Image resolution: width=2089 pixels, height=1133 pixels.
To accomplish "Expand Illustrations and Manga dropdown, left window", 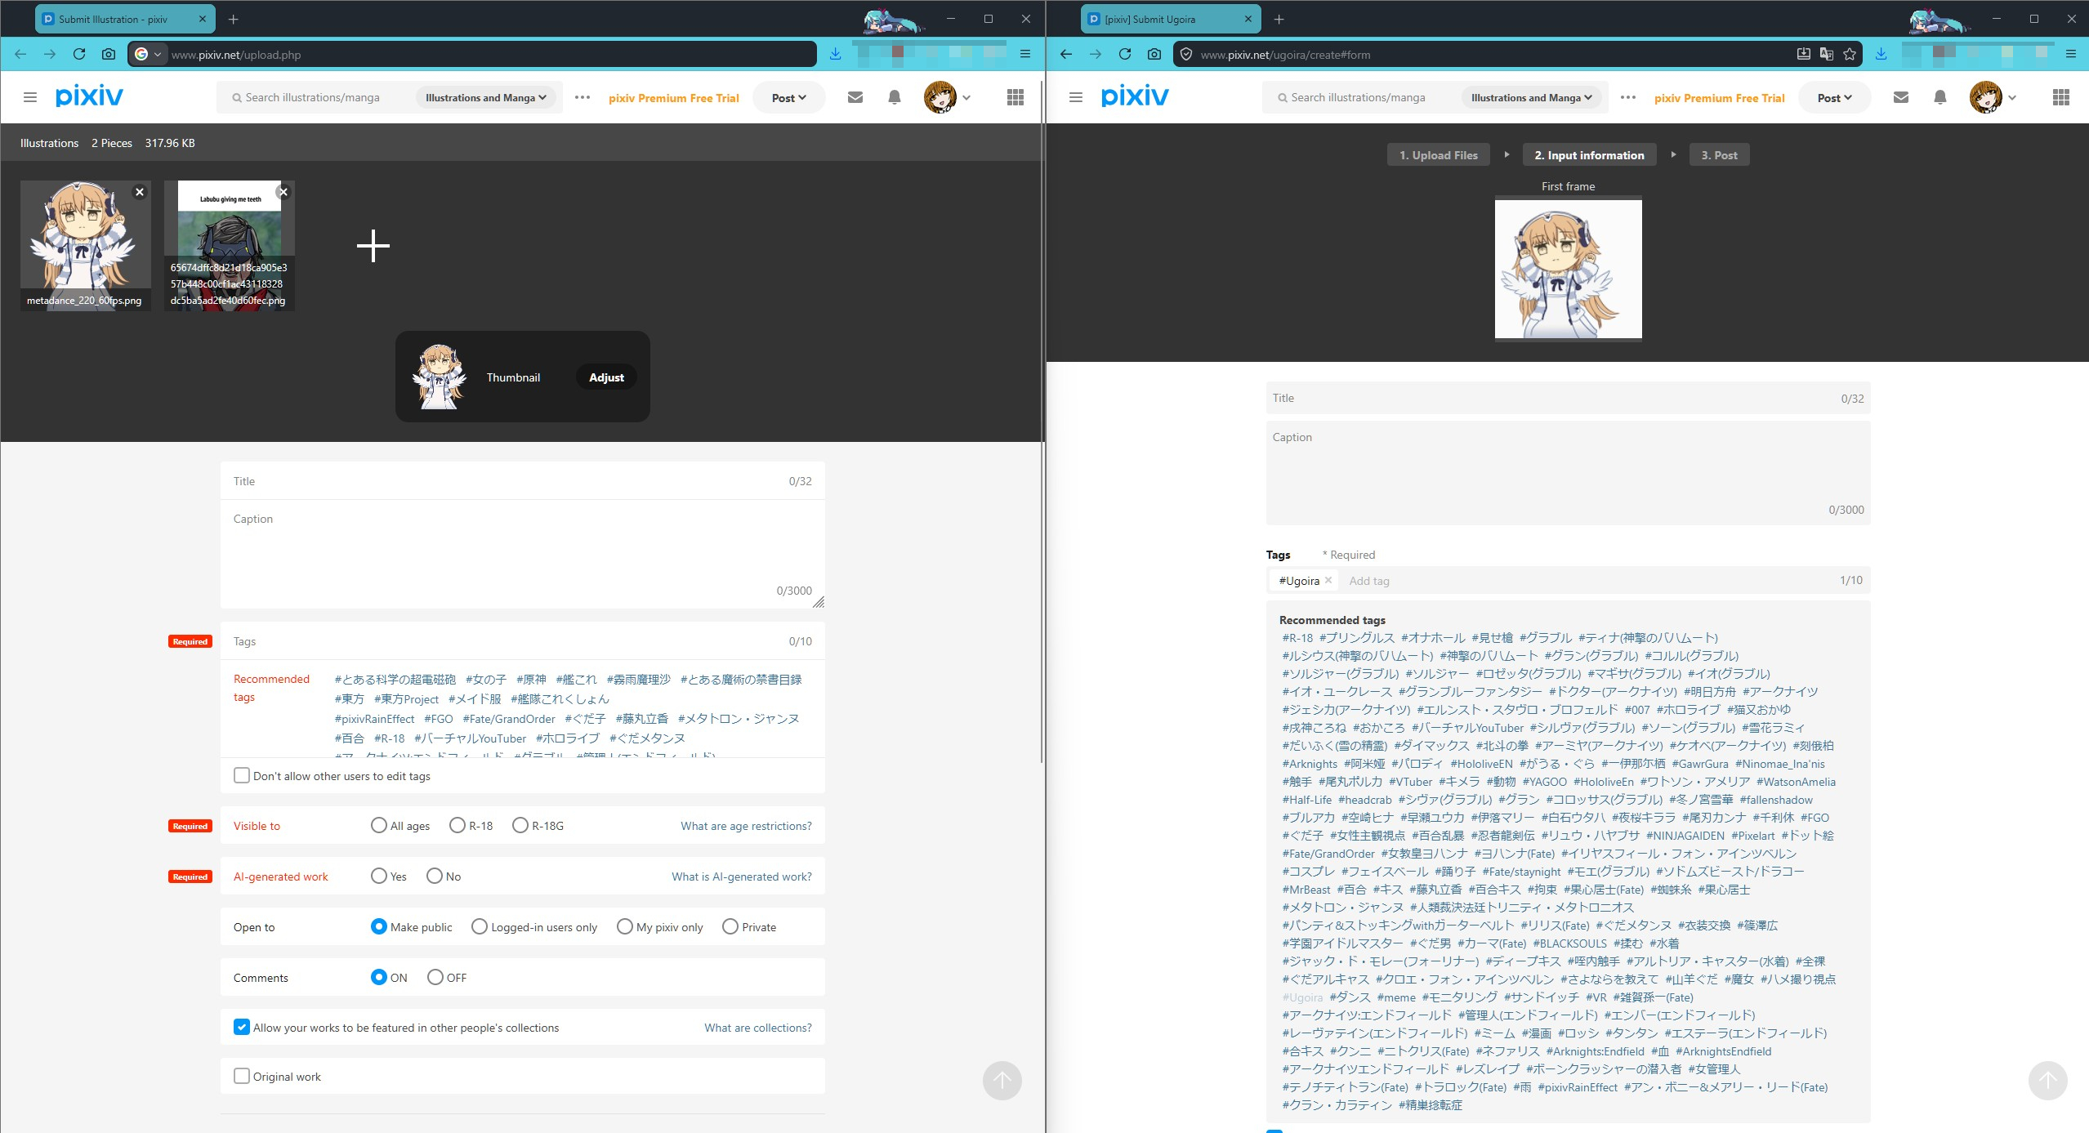I will tap(485, 97).
